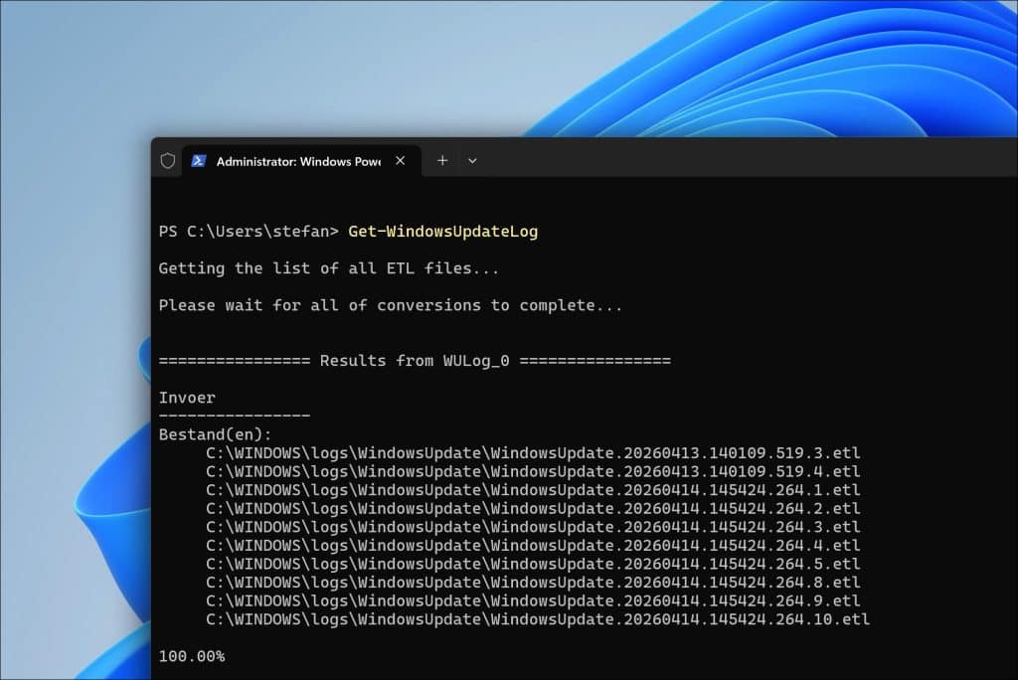Click the WindowsUpdate.20260414.145424.264.10.etl file path
Image resolution: width=1018 pixels, height=680 pixels.
pyautogui.click(x=537, y=618)
